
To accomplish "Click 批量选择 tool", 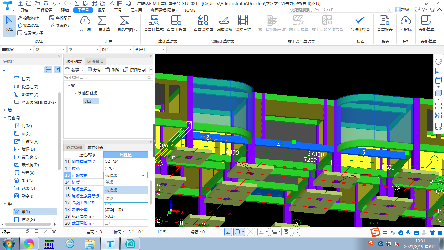I will pyautogui.click(x=28, y=25).
